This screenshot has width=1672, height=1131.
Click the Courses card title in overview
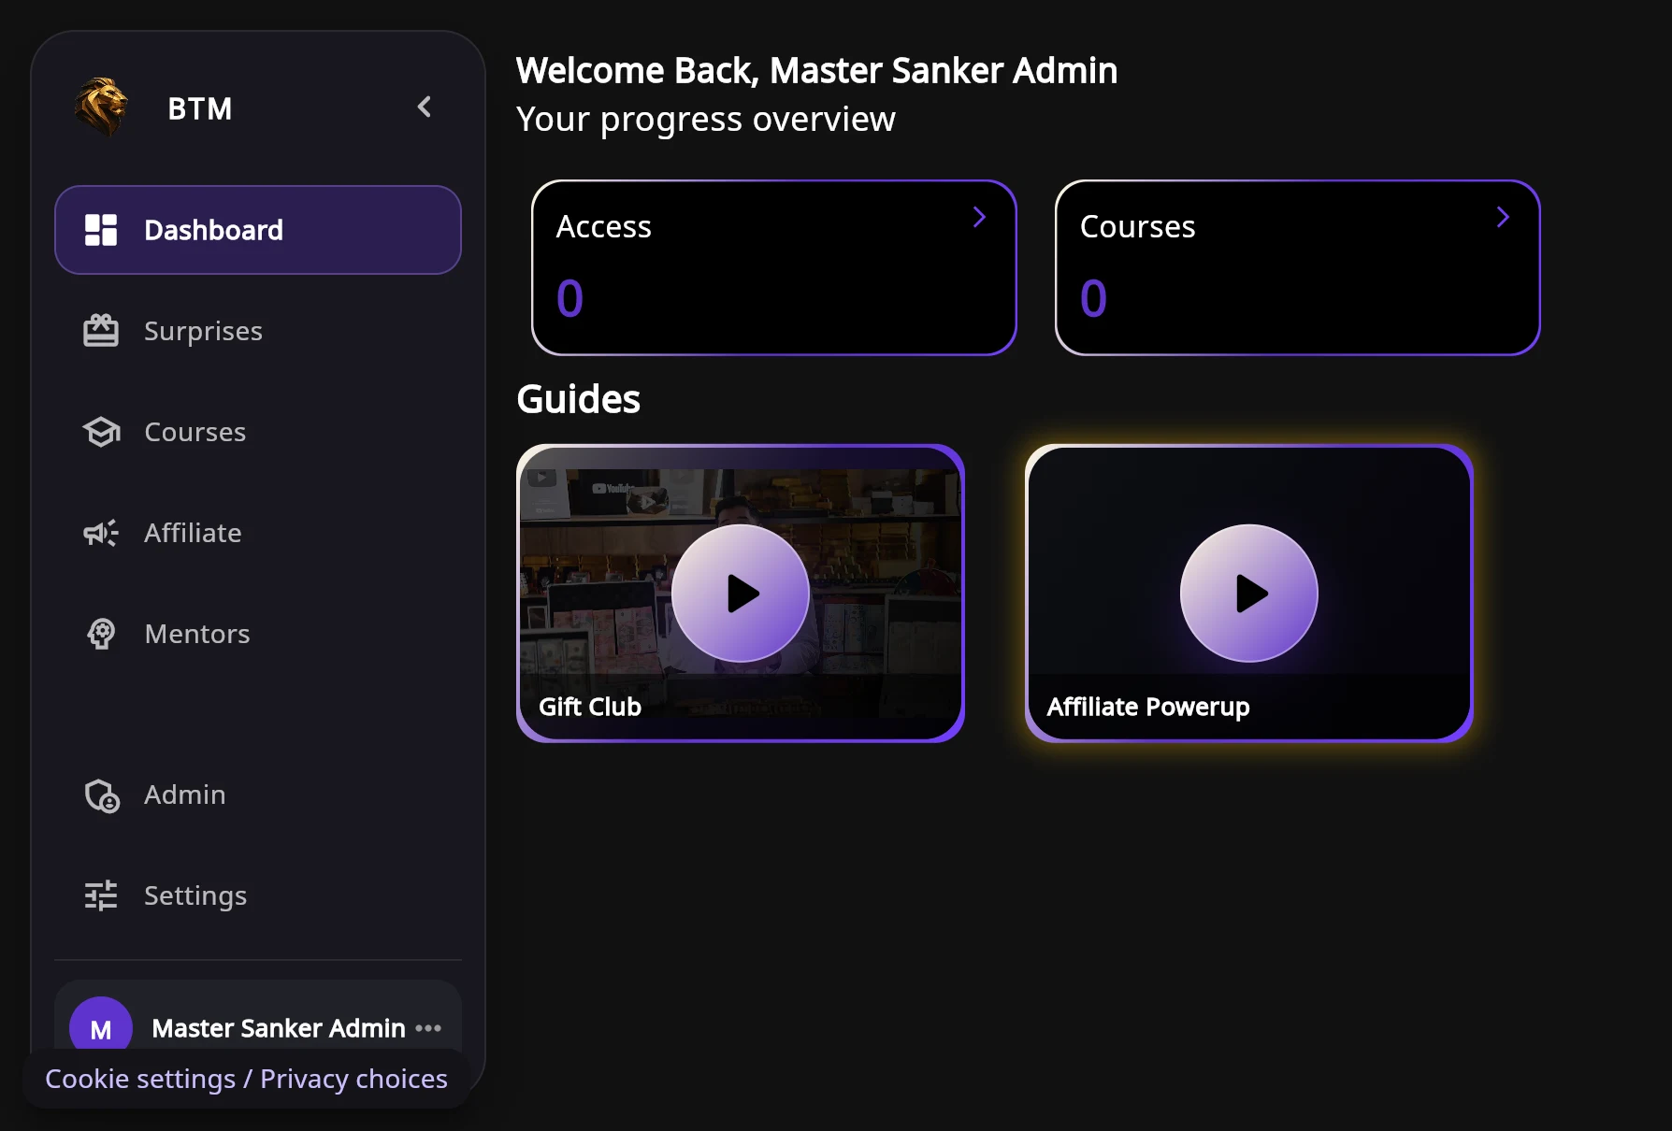pos(1138,227)
